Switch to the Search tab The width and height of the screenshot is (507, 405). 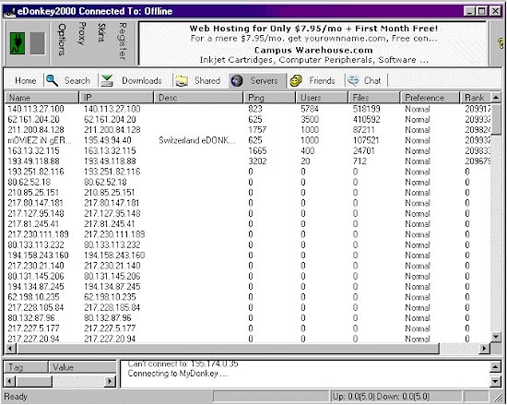pyautogui.click(x=77, y=80)
